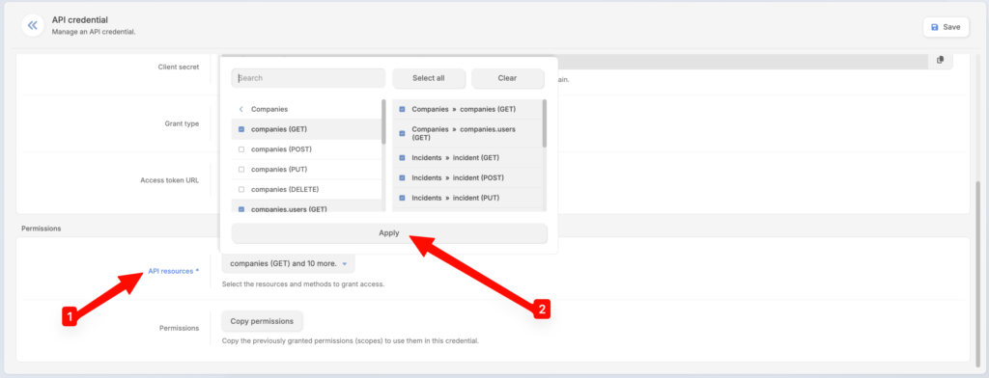Uncheck companies (GET) in left list

coord(241,129)
